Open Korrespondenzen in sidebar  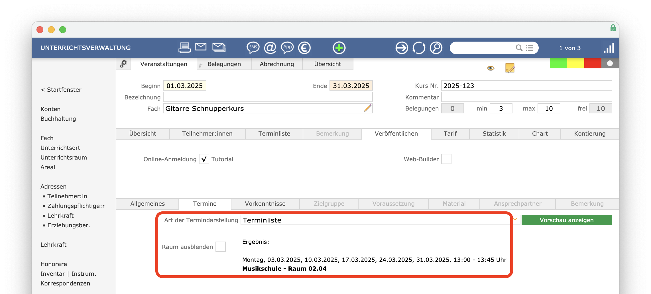point(65,283)
